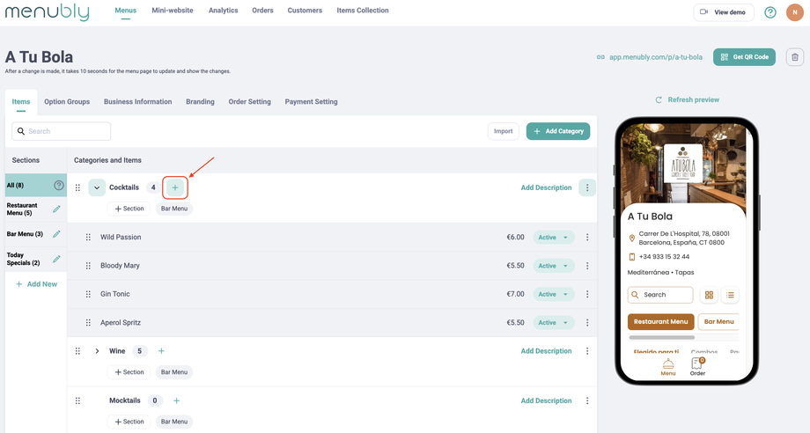Open Aperol Spritz Active status dropdown

(553, 323)
